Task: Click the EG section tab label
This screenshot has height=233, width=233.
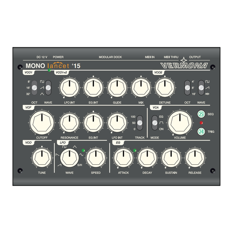Action: 118,143
